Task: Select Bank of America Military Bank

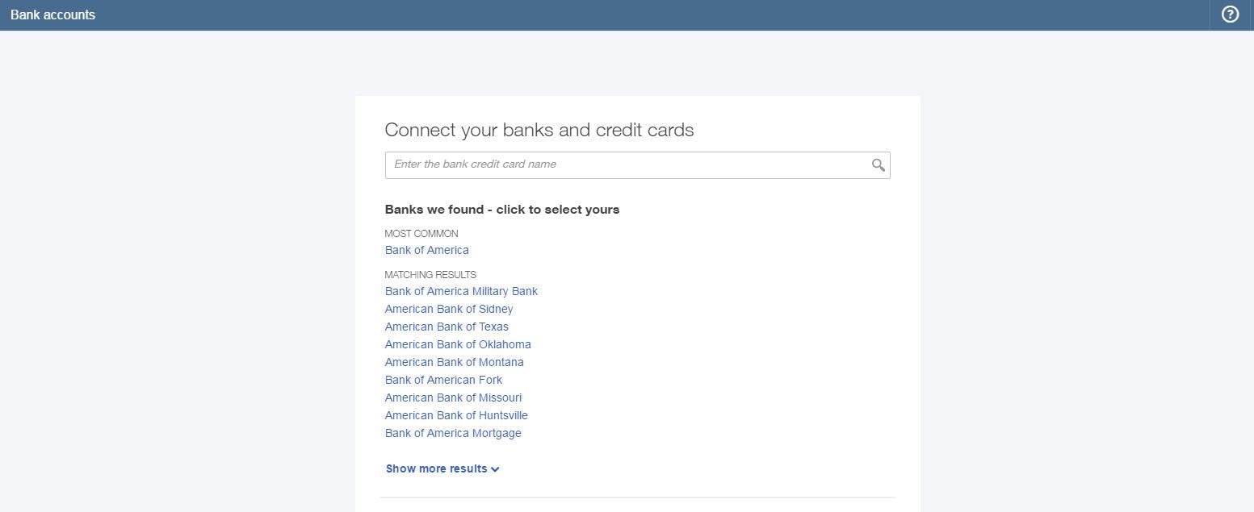Action: click(x=461, y=291)
